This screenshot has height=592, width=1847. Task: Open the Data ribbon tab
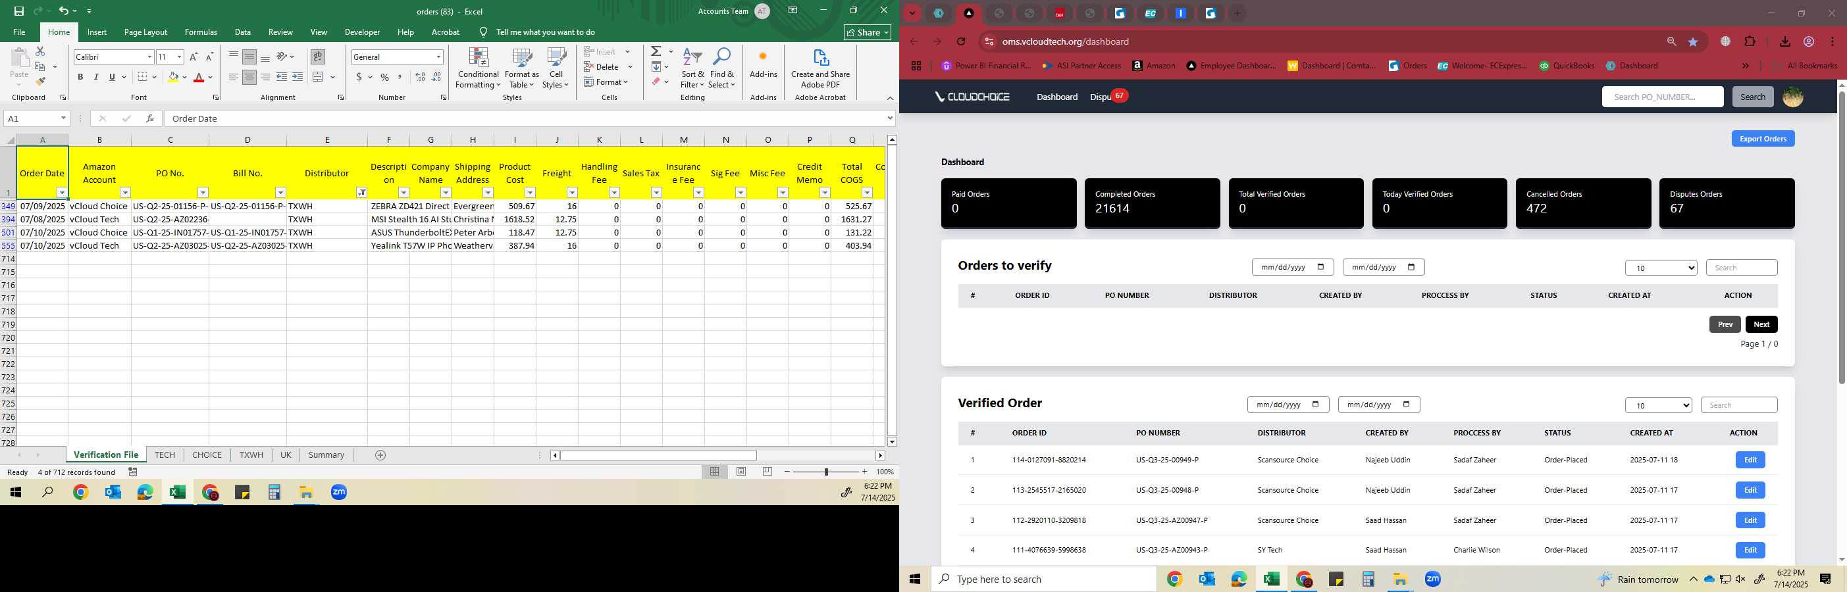[x=243, y=32]
